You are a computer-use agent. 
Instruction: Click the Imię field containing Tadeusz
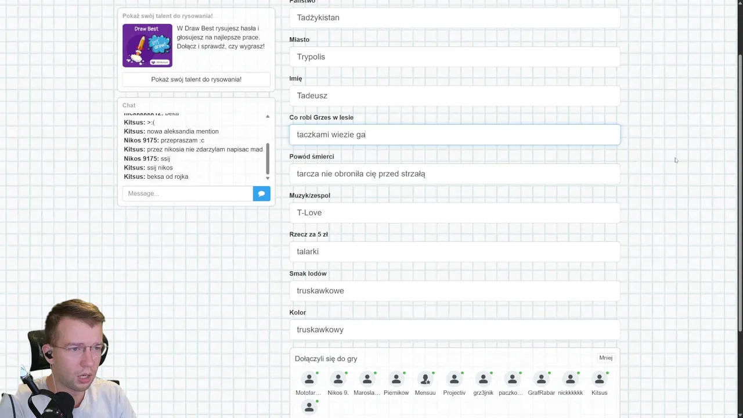tap(455, 96)
